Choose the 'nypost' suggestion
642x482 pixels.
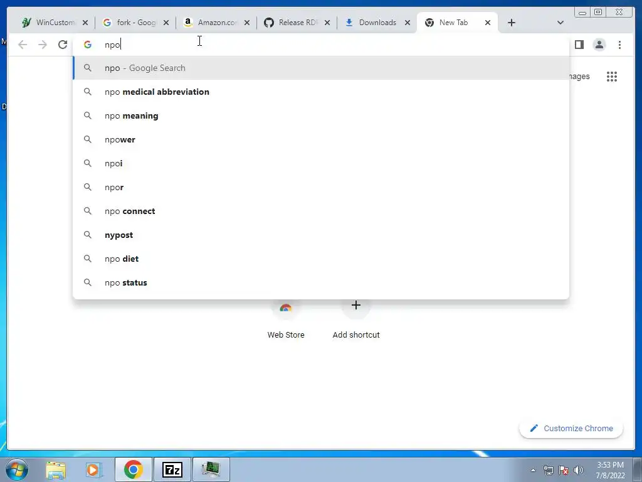point(321,235)
